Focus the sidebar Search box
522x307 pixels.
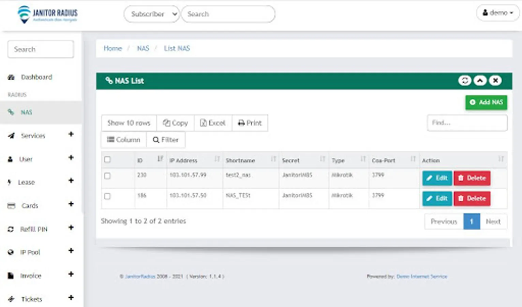[41, 49]
